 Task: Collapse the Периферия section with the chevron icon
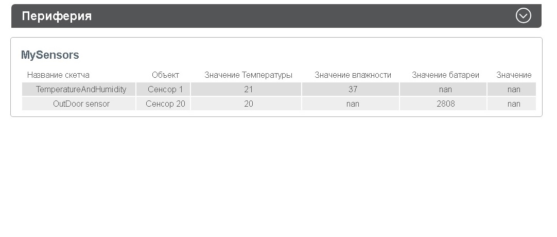(523, 16)
